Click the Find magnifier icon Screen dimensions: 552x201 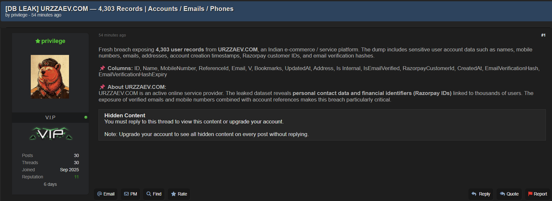coord(149,194)
